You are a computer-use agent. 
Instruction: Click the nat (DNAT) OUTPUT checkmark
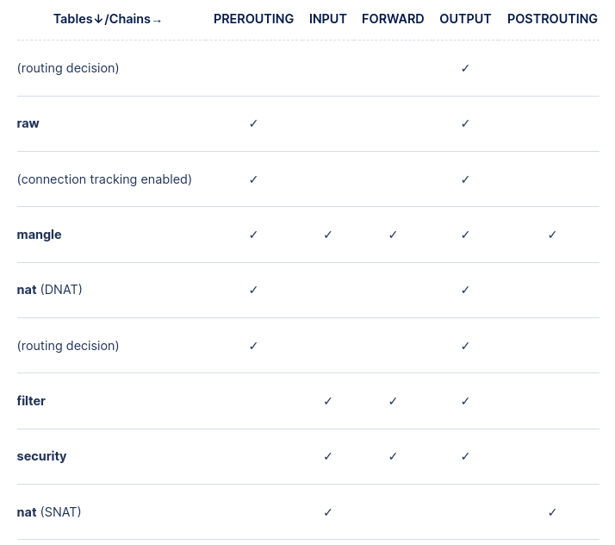(465, 290)
